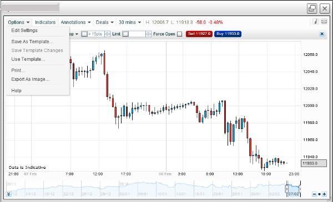
Task: Click the H: 12006.7 high value
Action: [157, 22]
